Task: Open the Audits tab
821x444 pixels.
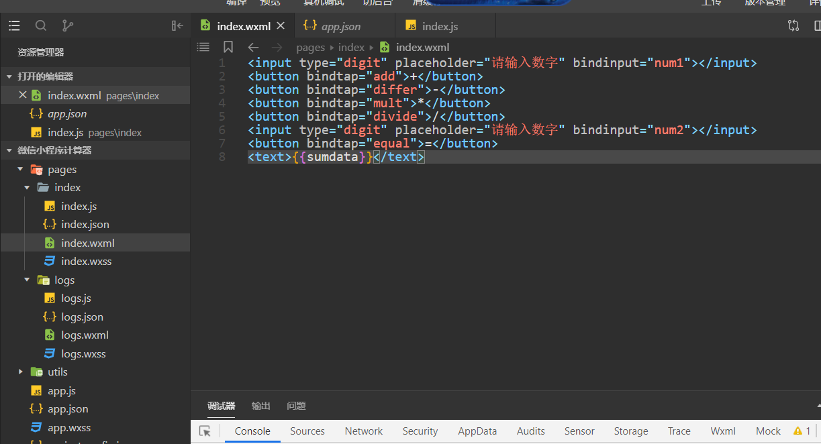Action: pyautogui.click(x=531, y=431)
